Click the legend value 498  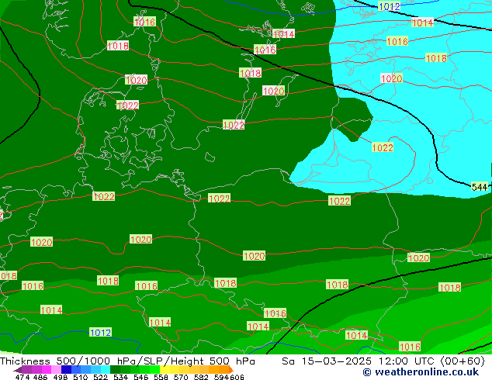click(x=61, y=377)
